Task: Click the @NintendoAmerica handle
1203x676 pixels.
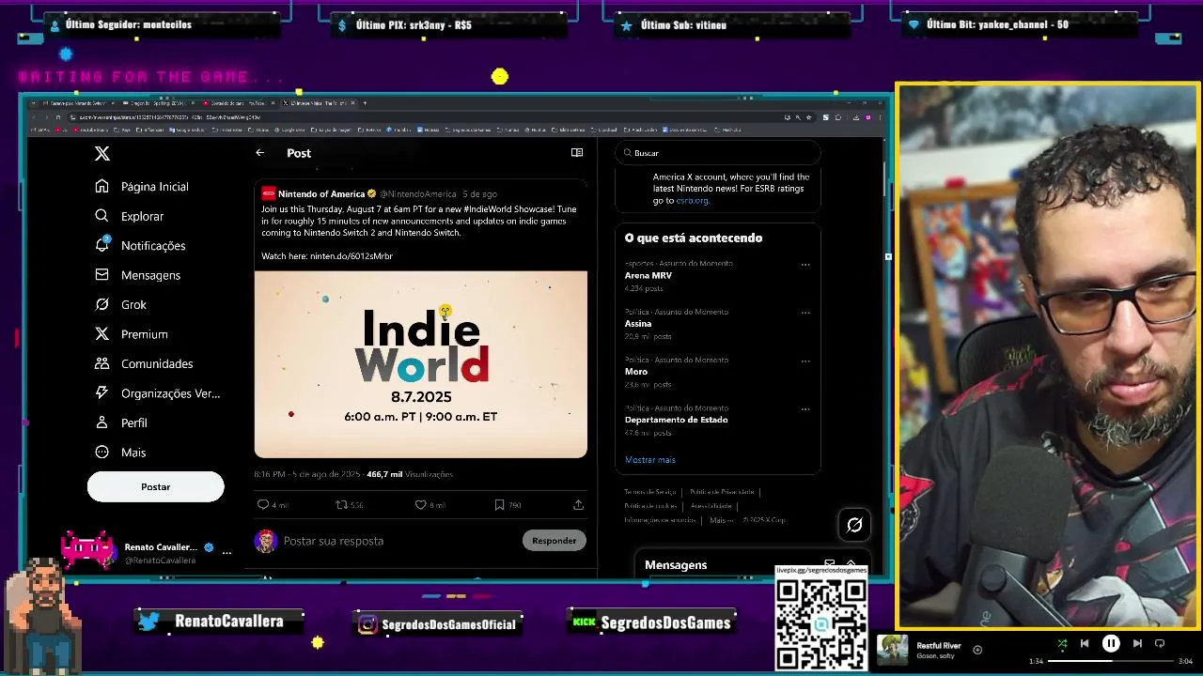Action: pyautogui.click(x=418, y=193)
